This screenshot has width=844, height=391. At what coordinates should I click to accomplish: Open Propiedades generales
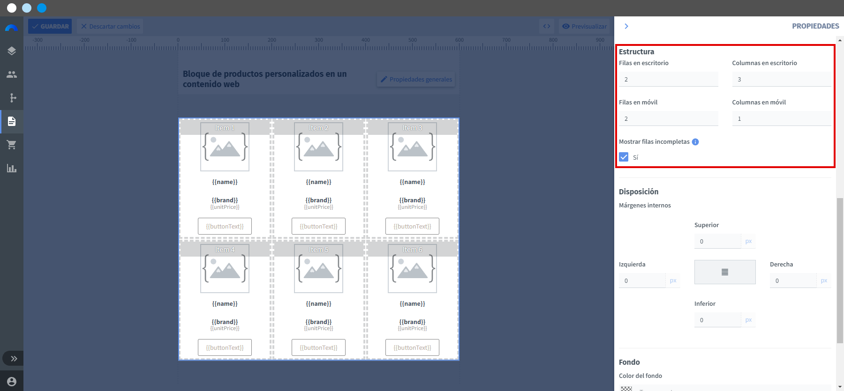416,79
